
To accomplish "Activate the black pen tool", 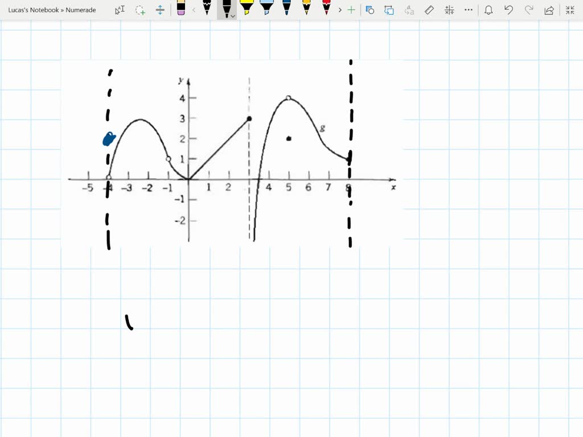I will coord(225,9).
